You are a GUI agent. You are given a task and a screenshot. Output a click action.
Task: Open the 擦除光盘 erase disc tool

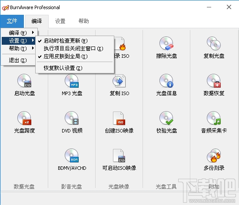tap(166, 47)
